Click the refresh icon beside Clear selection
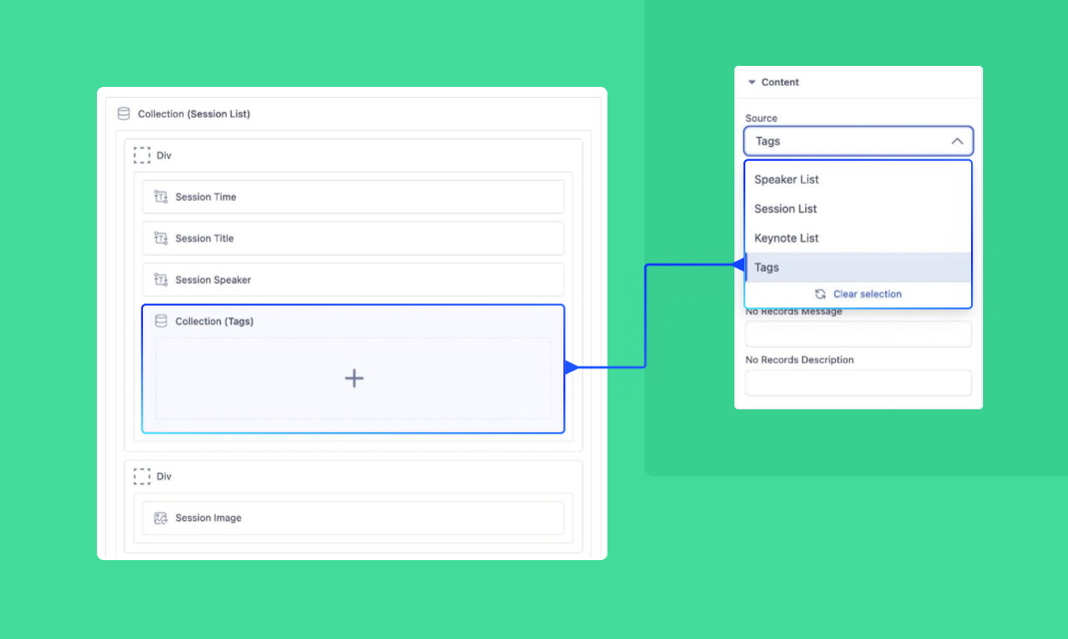 coord(820,295)
